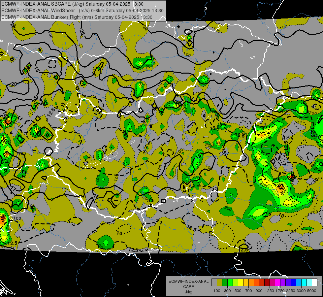Click the dark green legend swatch

click(225, 282)
